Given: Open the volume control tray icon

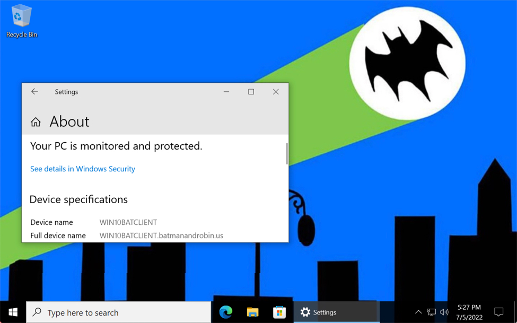Looking at the screenshot, I should (444, 312).
